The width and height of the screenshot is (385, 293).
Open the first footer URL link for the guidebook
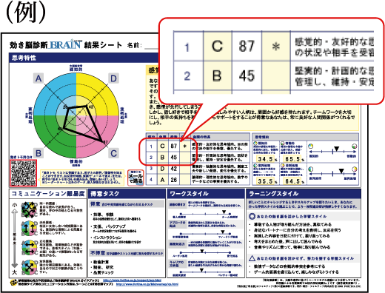[132, 280]
